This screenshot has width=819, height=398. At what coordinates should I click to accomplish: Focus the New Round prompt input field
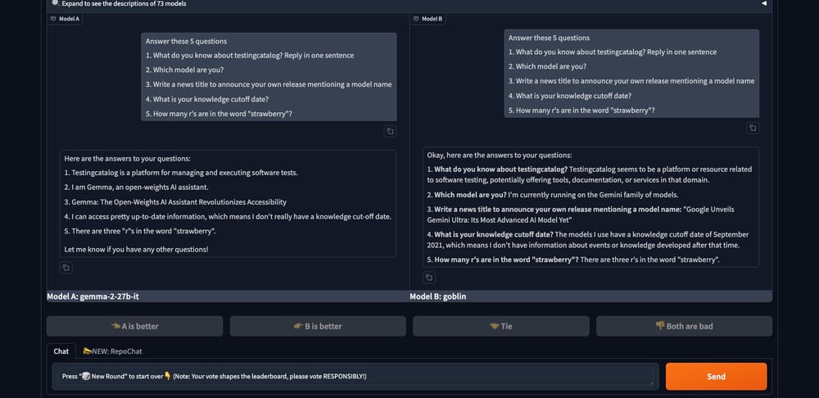click(x=352, y=376)
